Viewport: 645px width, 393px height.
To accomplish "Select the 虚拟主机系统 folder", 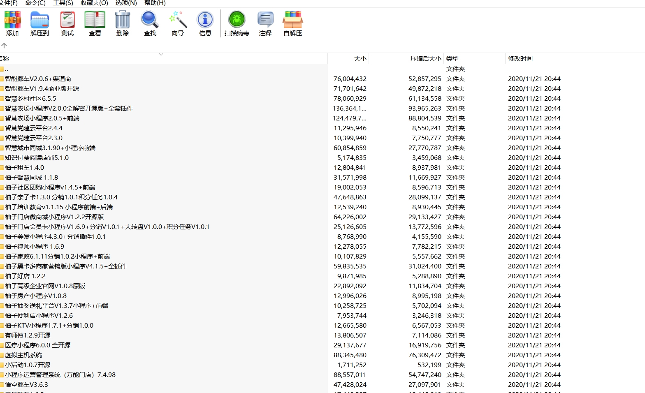I will [23, 355].
